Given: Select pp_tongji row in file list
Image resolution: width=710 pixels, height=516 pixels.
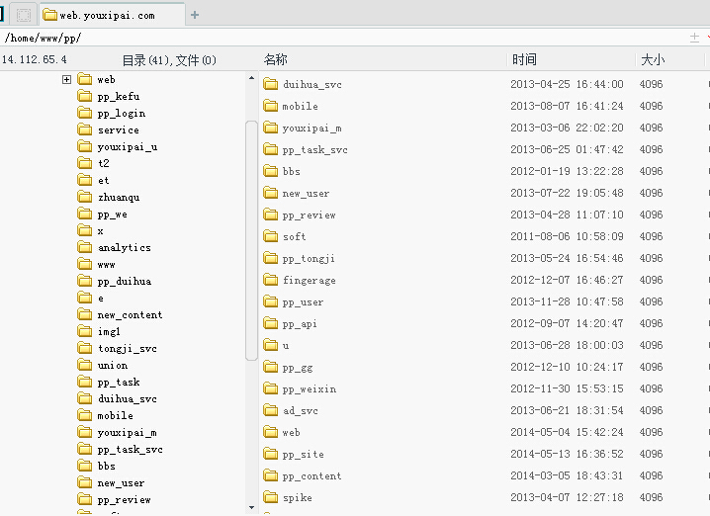Looking at the screenshot, I should click(483, 258).
